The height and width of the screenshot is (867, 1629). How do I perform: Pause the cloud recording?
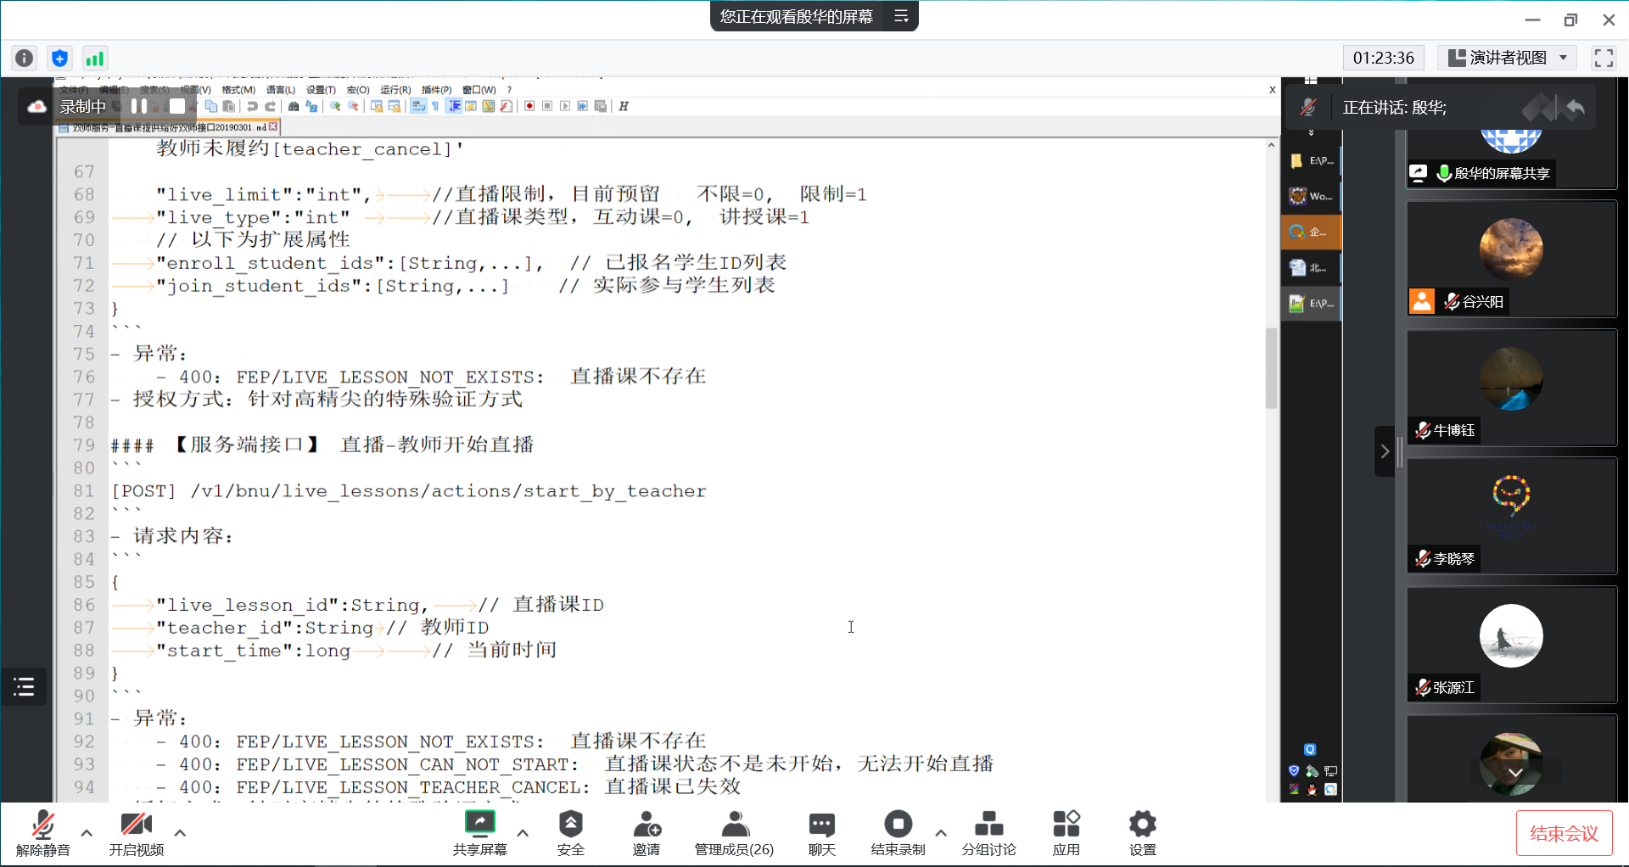[x=139, y=106]
